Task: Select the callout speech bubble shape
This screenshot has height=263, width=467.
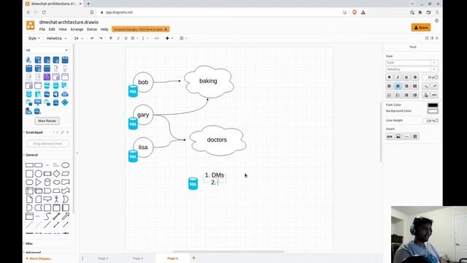Action: [47, 199]
